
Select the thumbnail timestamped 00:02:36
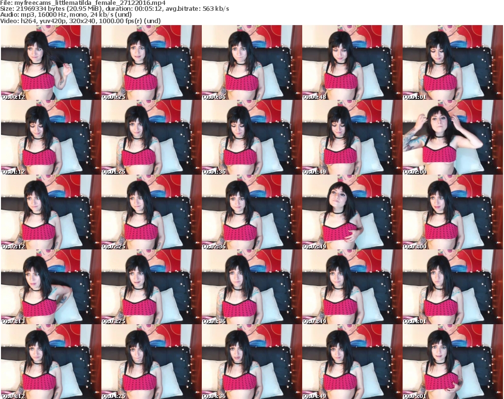click(252, 212)
